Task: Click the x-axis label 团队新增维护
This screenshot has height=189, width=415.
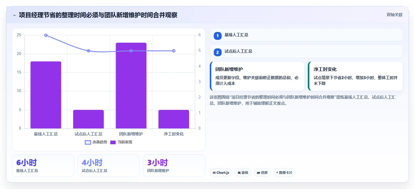Action: (x=131, y=134)
